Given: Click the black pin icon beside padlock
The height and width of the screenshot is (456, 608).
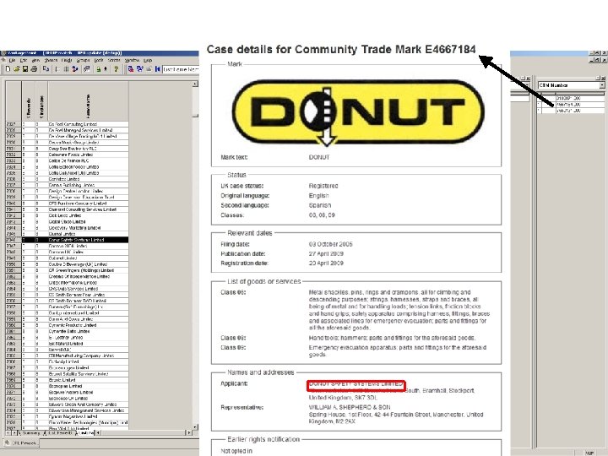Looking at the screenshot, I should pyautogui.click(x=105, y=69).
